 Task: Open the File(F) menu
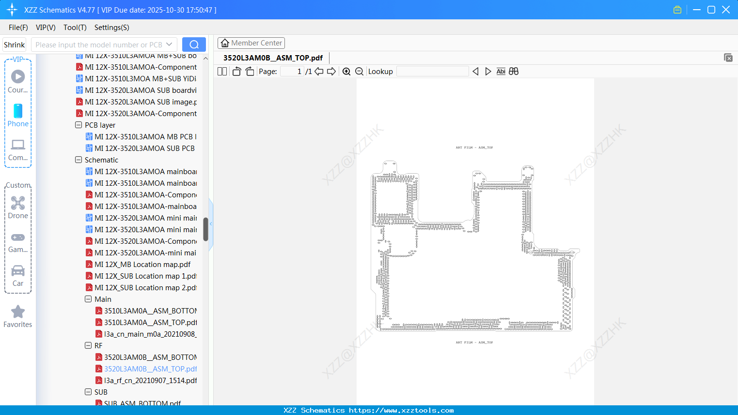click(x=18, y=28)
